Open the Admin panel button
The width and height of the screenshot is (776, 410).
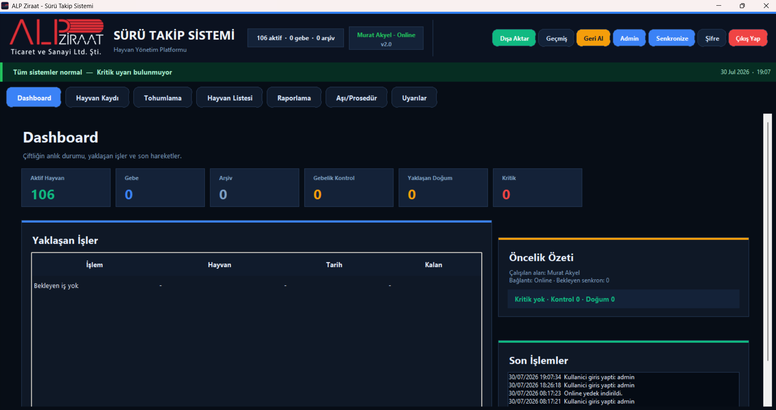point(629,39)
